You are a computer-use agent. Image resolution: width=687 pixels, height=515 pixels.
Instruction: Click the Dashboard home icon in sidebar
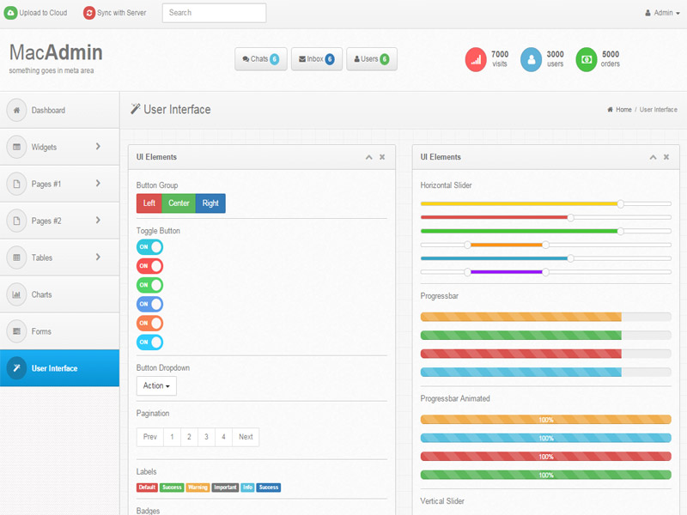(16, 110)
